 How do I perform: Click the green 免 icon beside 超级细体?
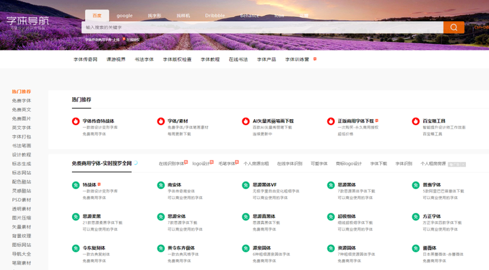tap(331, 217)
